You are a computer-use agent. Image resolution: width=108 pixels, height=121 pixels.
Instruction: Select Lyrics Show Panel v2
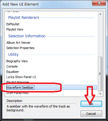21,77
